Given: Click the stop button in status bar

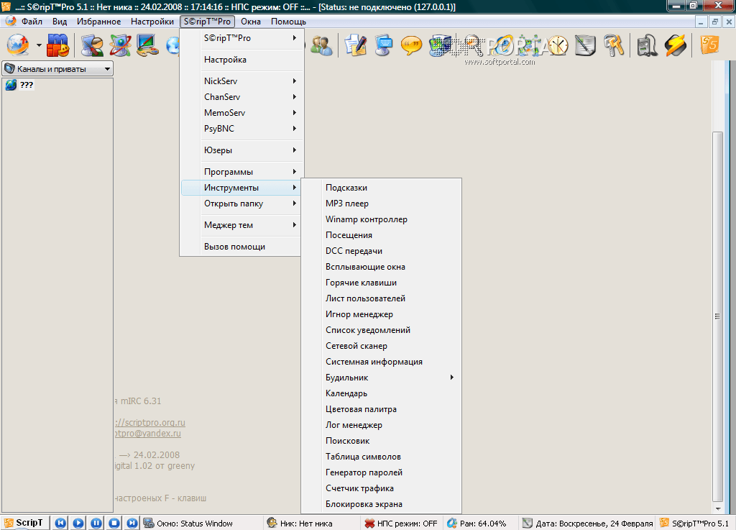Looking at the screenshot, I should (114, 523).
